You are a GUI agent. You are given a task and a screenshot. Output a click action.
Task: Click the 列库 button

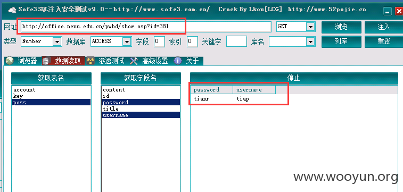pos(341,41)
